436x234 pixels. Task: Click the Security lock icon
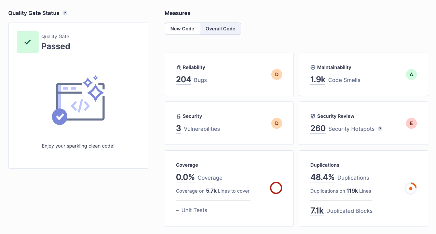coord(178,116)
